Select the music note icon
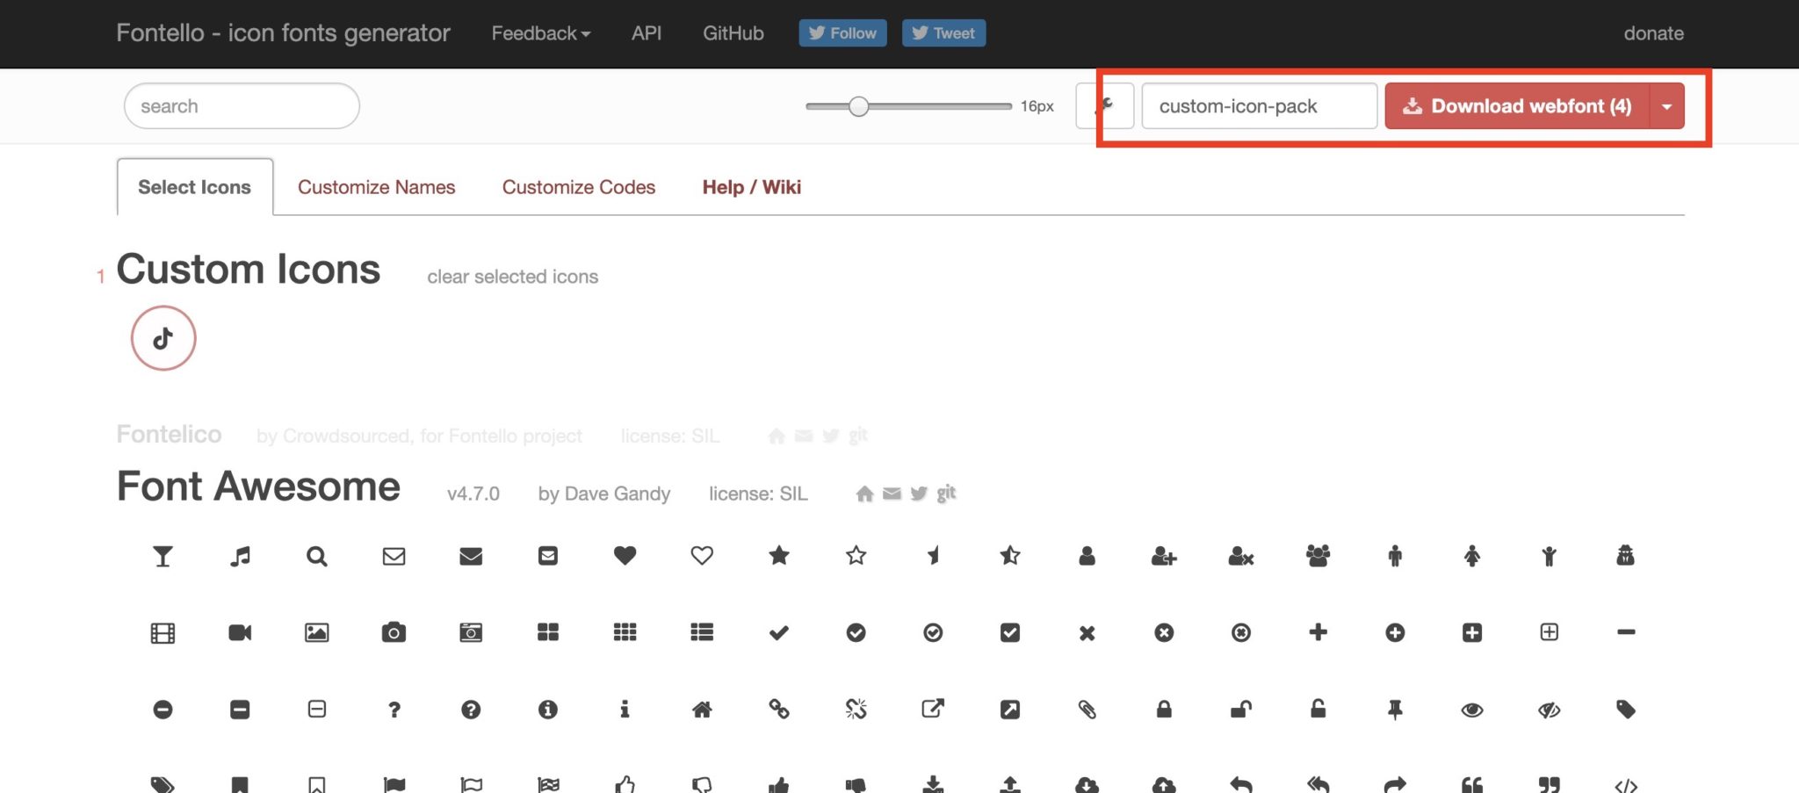The width and height of the screenshot is (1799, 793). click(240, 556)
